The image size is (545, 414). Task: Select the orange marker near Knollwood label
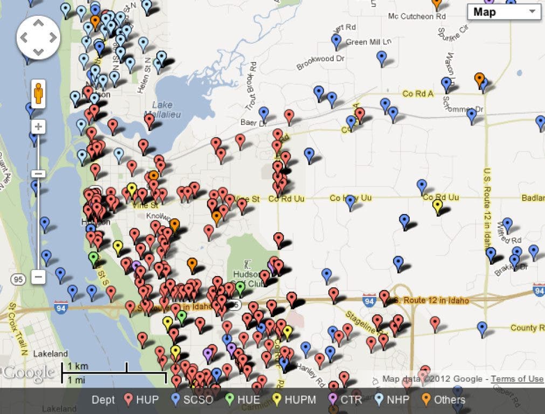[175, 225]
